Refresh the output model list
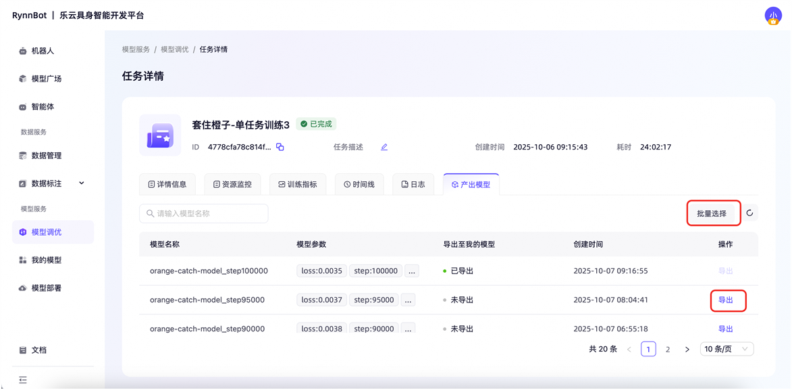 [x=750, y=213]
